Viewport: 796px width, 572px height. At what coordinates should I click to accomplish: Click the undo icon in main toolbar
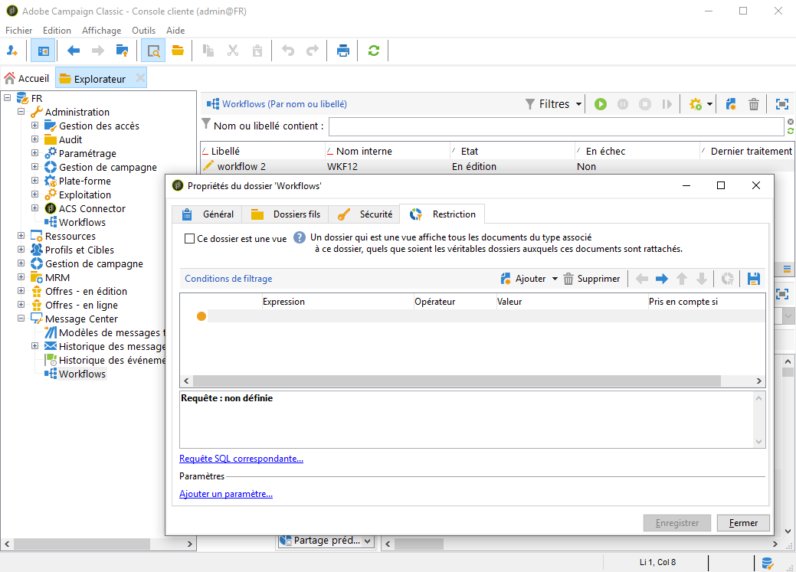[x=288, y=51]
